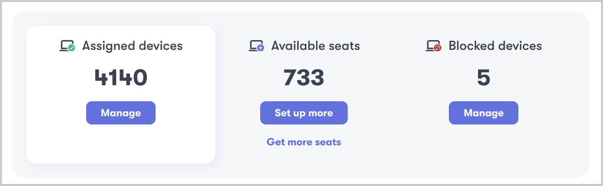Click the laptop outline beside Available seats title
The width and height of the screenshot is (603, 186).
click(x=255, y=46)
